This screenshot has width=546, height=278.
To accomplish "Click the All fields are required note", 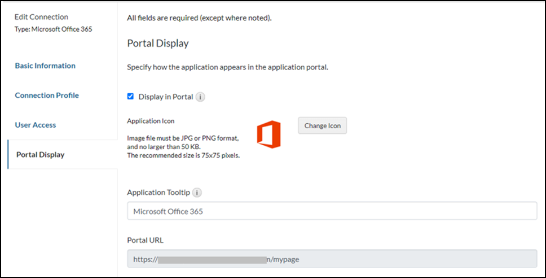I will coord(200,18).
